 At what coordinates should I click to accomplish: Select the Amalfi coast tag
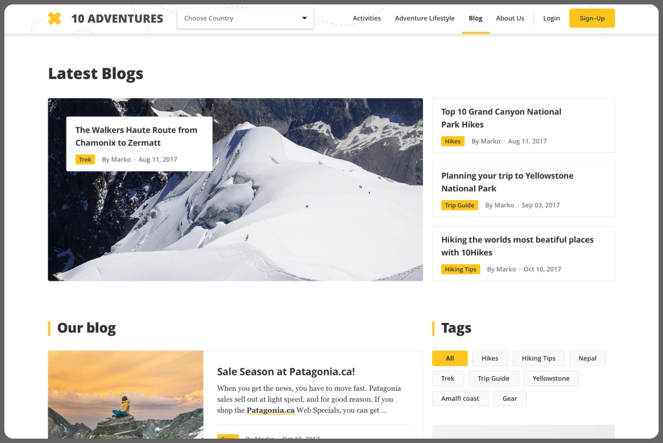(x=460, y=399)
